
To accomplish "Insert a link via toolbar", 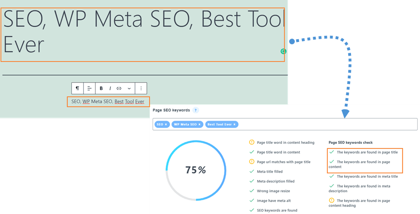I will coord(119,88).
